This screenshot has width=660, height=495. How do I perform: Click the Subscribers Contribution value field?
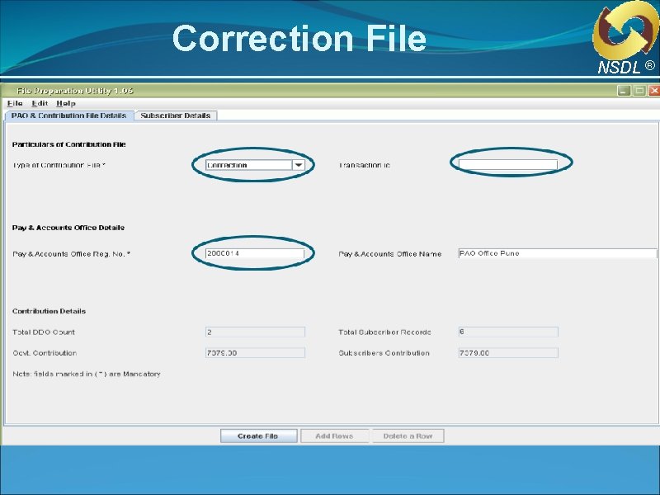[x=508, y=353]
